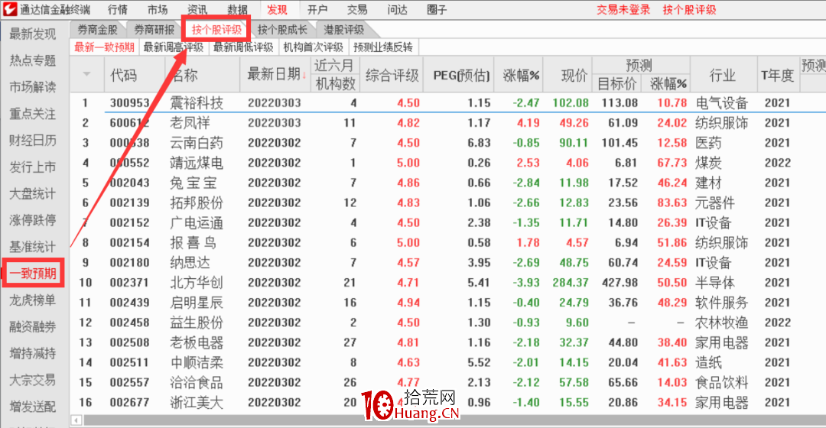
Task: Select the 机构首次评级 sub-tab
Action: 314,47
